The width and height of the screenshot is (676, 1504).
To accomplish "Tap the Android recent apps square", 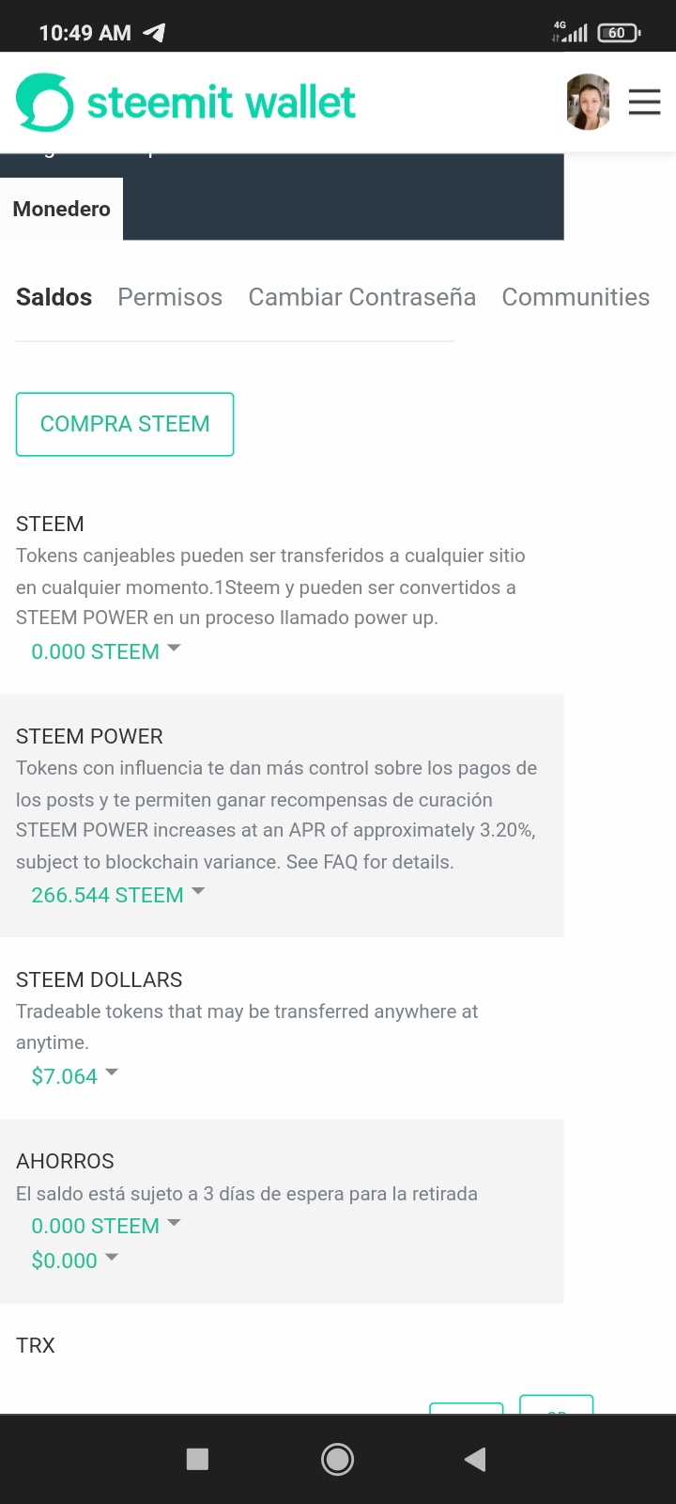I will pos(197,1459).
